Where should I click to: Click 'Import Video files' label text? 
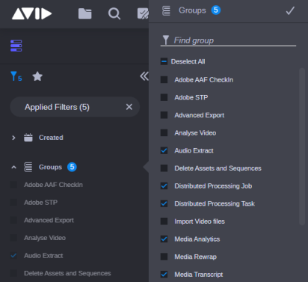200,221
